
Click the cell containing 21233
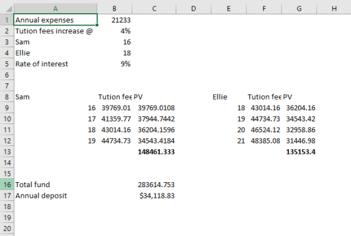(114, 20)
